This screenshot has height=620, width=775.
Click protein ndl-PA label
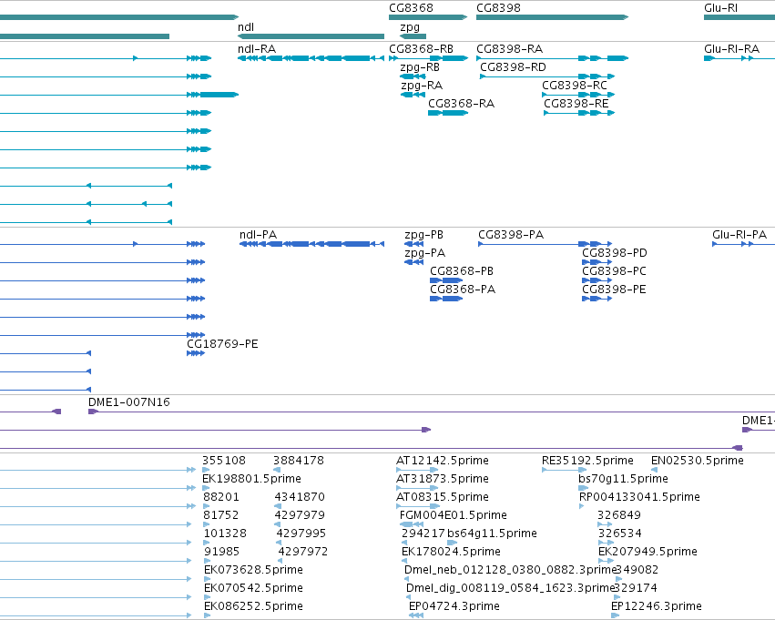[258, 235]
